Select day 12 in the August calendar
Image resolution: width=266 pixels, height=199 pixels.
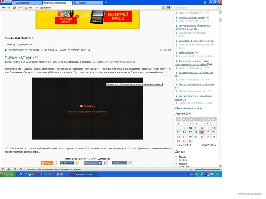pos(202,128)
